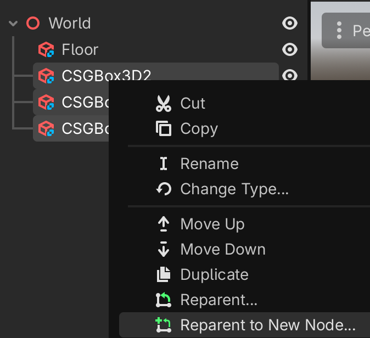Click the Duplicate pages icon
The height and width of the screenshot is (338, 370).
pos(164,274)
